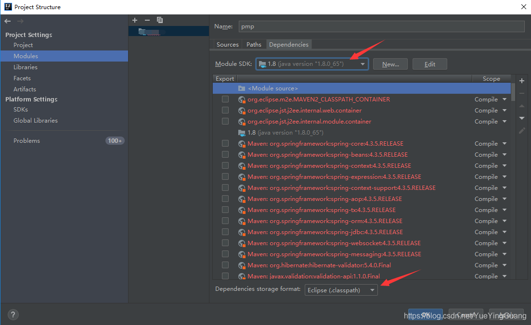Remove selected module with minus icon

147,20
